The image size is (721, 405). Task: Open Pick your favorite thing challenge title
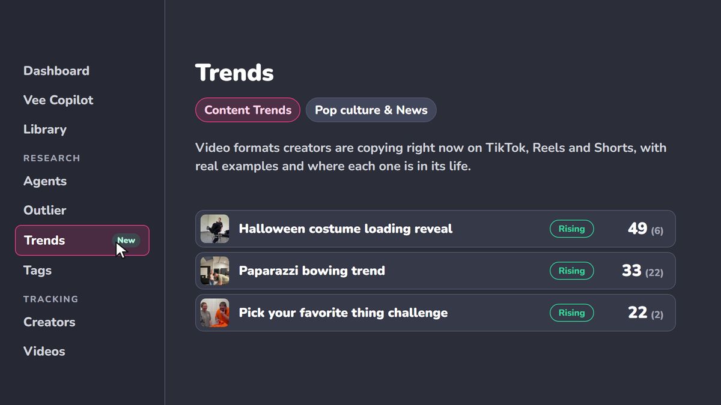[x=343, y=313]
